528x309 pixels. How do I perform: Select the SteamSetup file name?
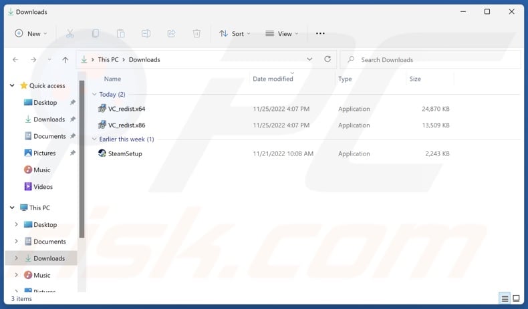tap(125, 153)
